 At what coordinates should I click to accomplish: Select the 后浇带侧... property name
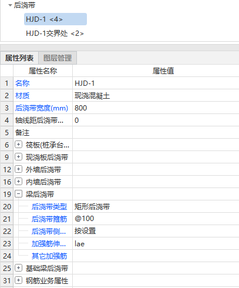point(49,232)
